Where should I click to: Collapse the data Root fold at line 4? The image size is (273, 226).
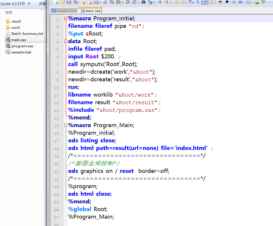click(66, 41)
